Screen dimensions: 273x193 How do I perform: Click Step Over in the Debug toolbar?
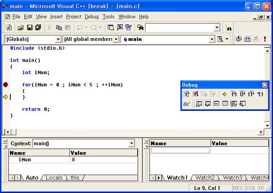click(x=242, y=94)
